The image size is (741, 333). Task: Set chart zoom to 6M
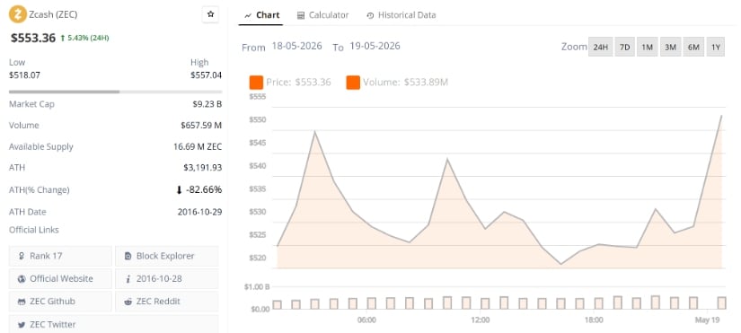(693, 48)
